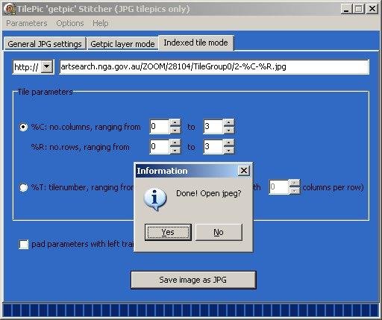Screen dimensions: 382x320
Task: Click the 'Tile parameters' group label
Action: coord(46,92)
